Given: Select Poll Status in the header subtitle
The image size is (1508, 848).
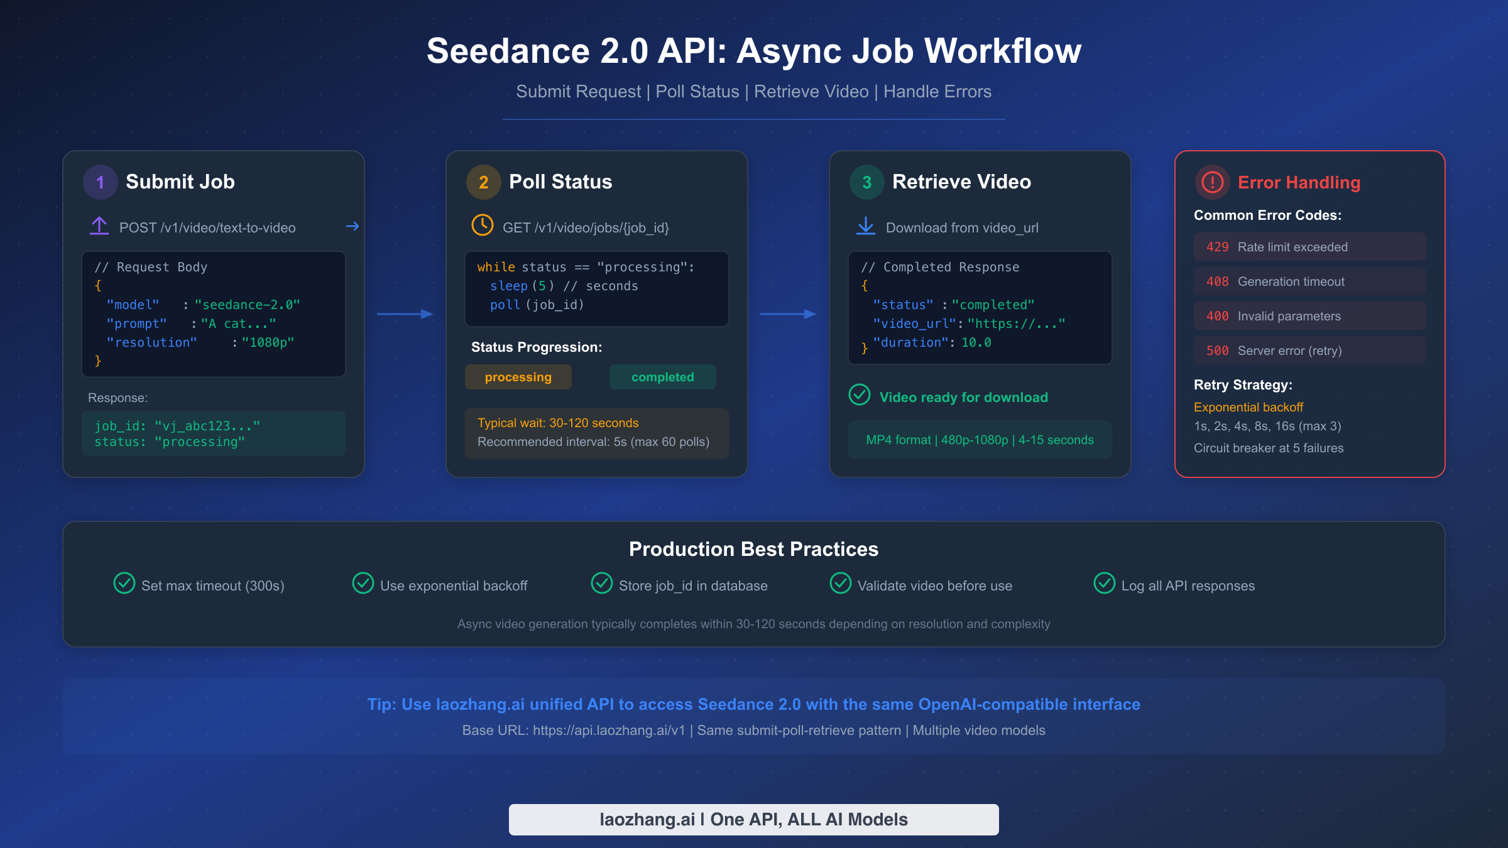Looking at the screenshot, I should [697, 91].
